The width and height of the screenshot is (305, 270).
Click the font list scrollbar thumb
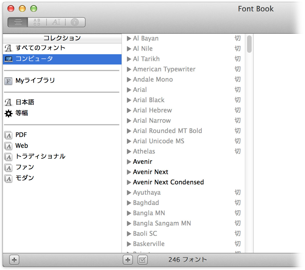tap(249, 44)
